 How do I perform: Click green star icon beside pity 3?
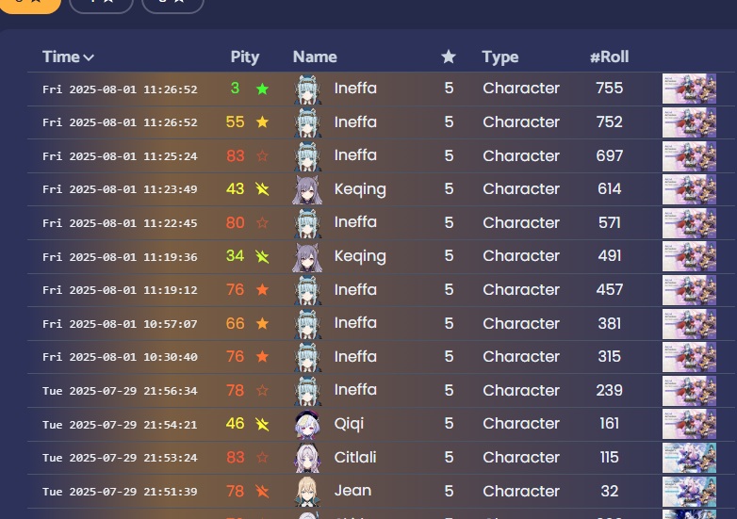[x=262, y=89]
